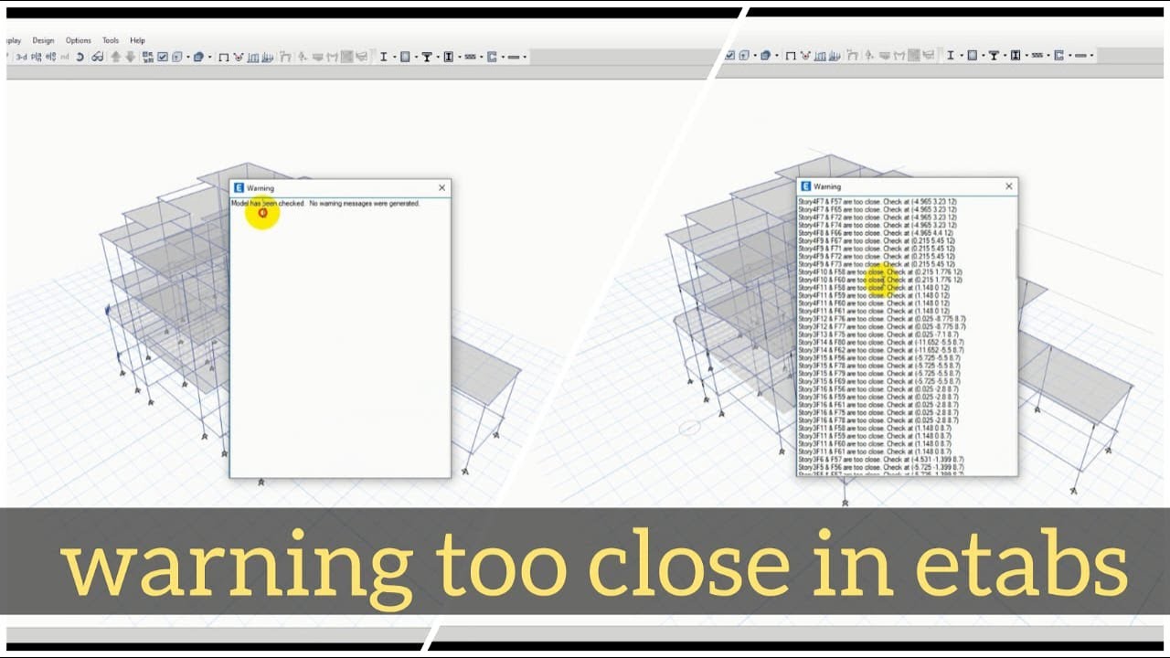Close the right Warning dialog

[x=1009, y=186]
